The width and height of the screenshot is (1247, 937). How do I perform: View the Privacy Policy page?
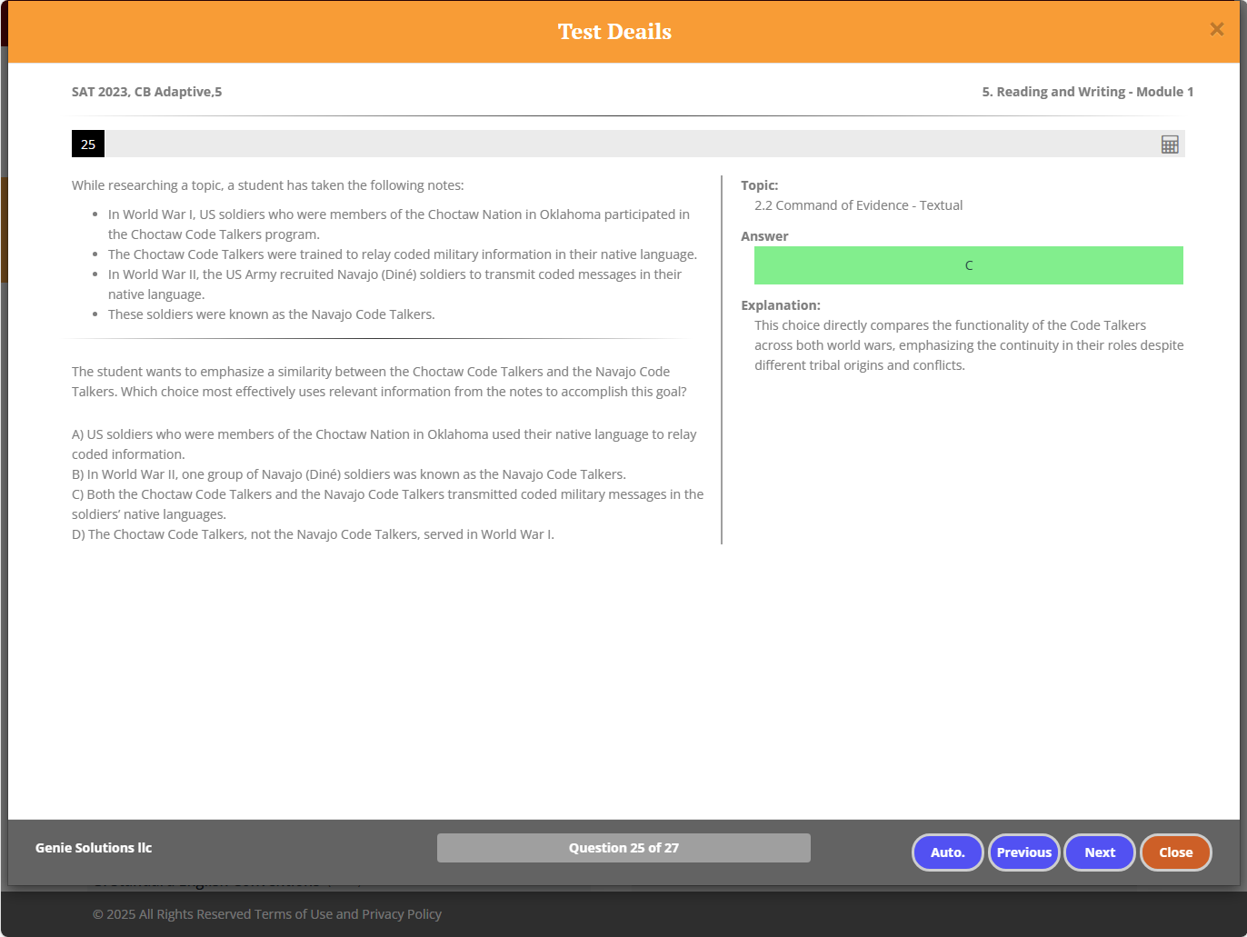(x=401, y=913)
